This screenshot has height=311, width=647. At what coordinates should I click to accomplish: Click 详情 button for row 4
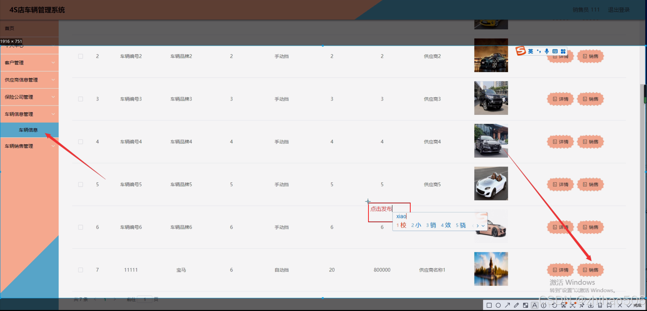click(560, 142)
